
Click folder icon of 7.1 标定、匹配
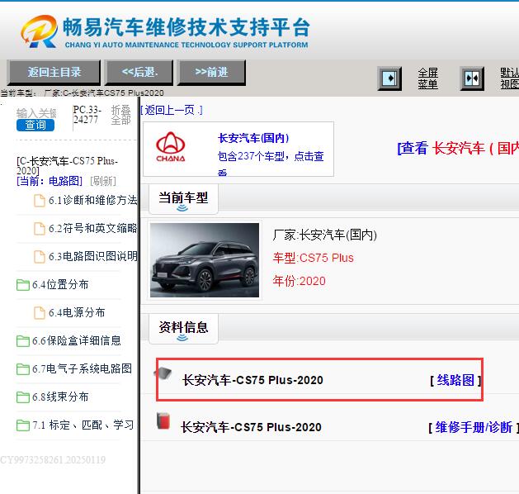click(x=23, y=425)
